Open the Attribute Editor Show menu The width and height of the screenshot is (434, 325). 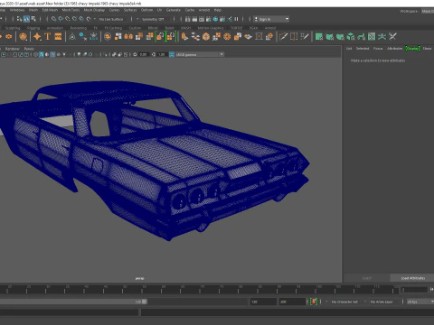click(x=427, y=48)
